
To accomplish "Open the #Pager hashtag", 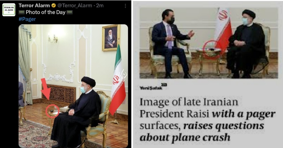I will pos(27,19).
